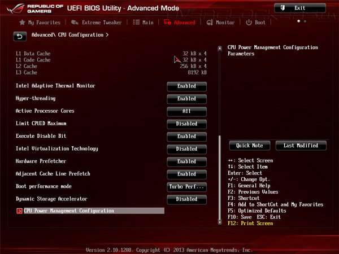Change Hyper-threading Enabled option
The width and height of the screenshot is (339, 254).
(186, 99)
